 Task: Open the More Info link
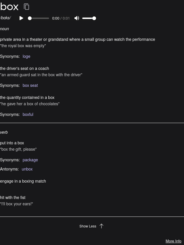(173, 241)
